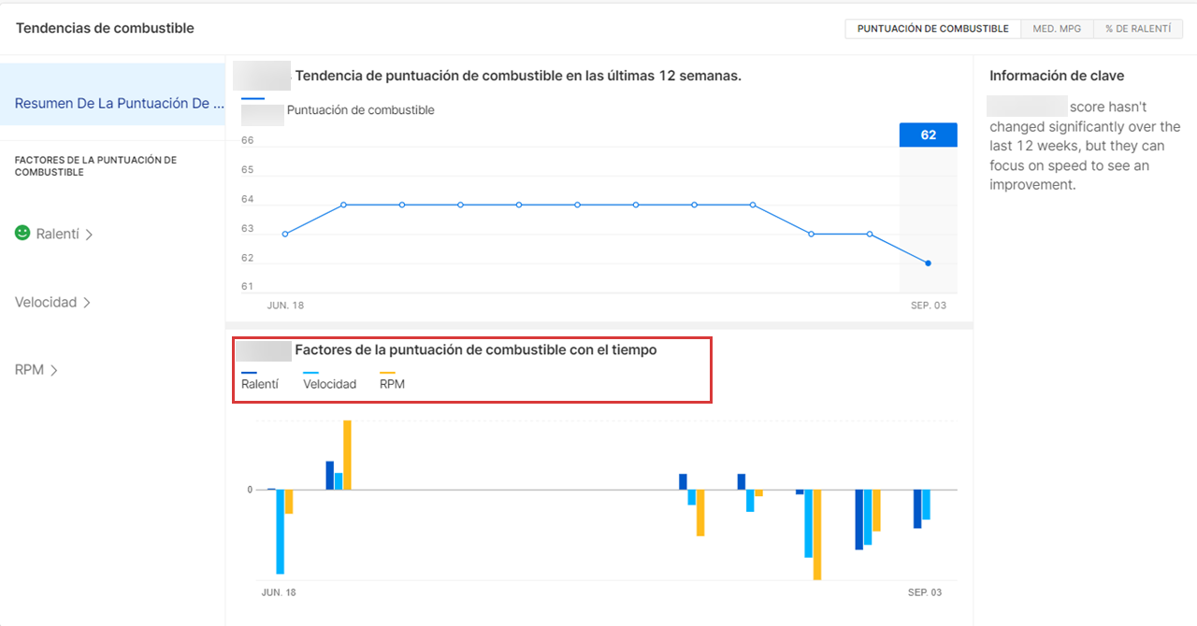The image size is (1197, 626).
Task: Click the 0 axis label on bar chart
Action: [x=250, y=490]
